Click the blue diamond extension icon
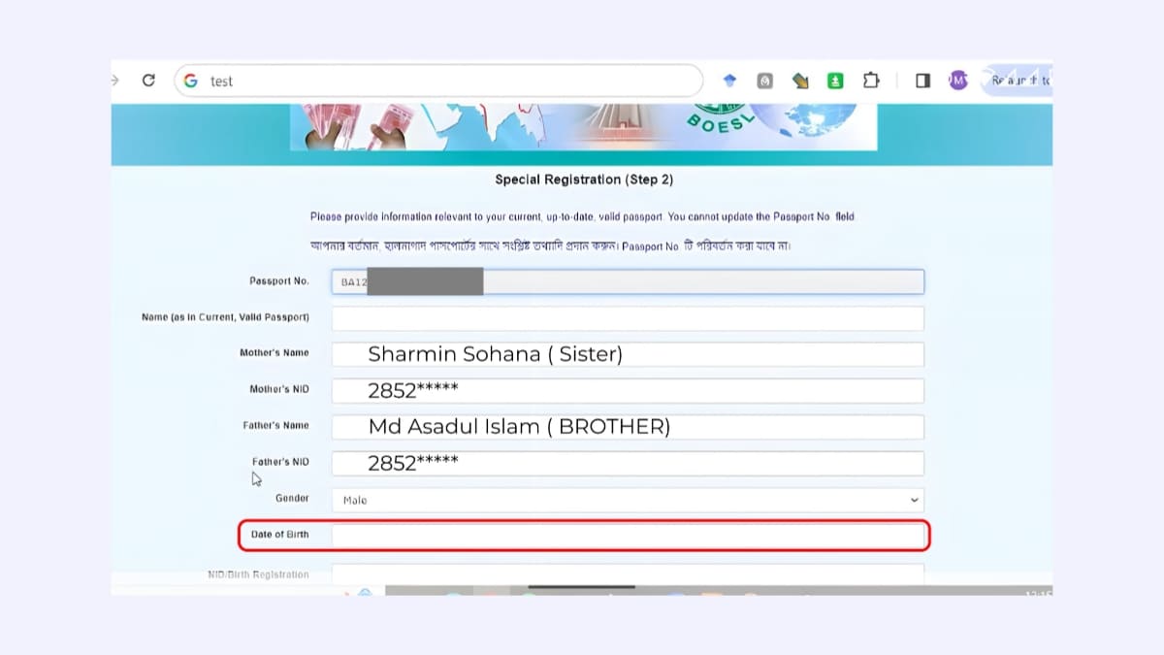 (729, 81)
